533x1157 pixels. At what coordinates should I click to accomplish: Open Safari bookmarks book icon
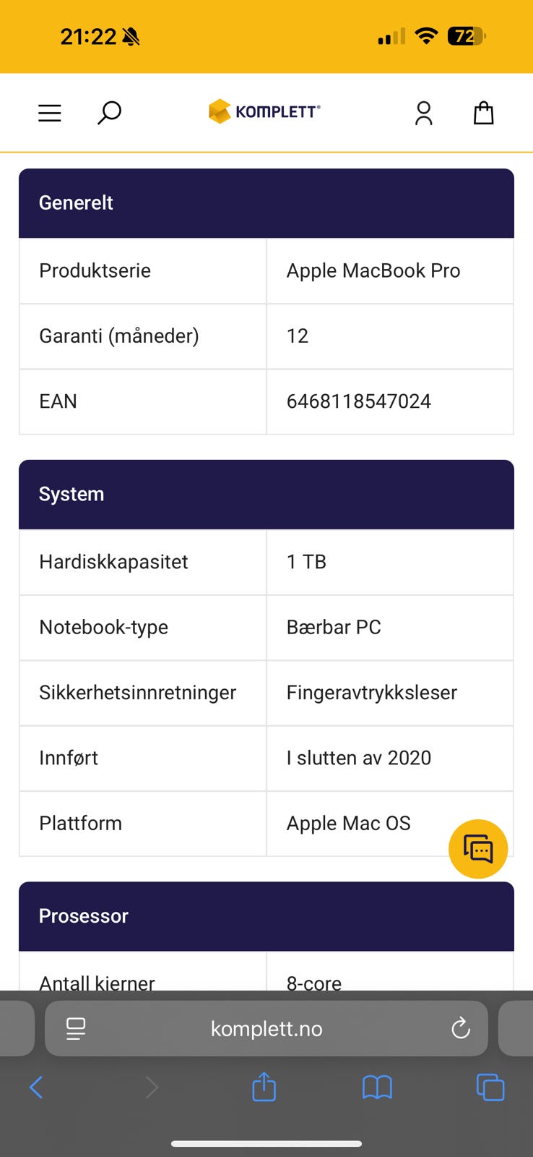coord(377,1087)
